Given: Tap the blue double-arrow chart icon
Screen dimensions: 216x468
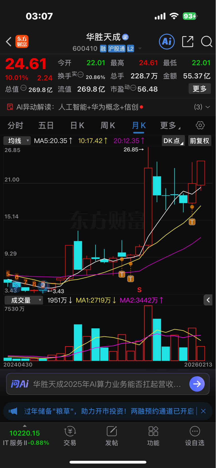Looking at the screenshot, I should (16, 286).
